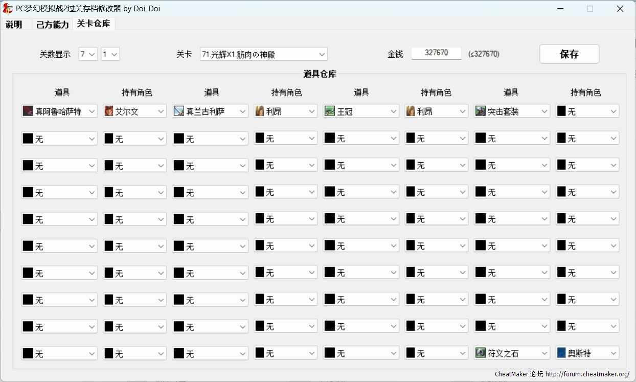Expand the 关数显示 dropdown showing 7
Screen dimensions: 636x382
92,54
